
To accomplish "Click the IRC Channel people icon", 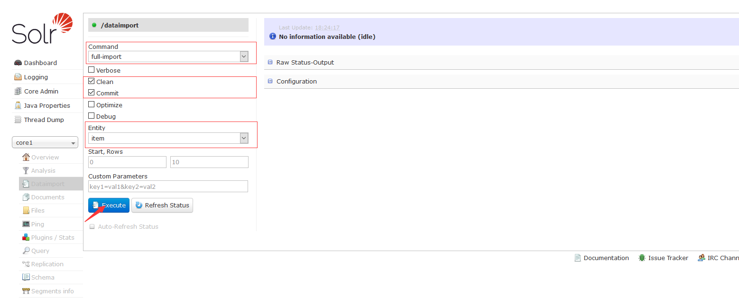I will point(701,258).
